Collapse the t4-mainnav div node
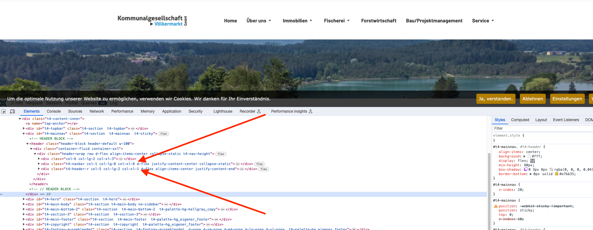This screenshot has height=230, width=593. pyautogui.click(x=24, y=134)
